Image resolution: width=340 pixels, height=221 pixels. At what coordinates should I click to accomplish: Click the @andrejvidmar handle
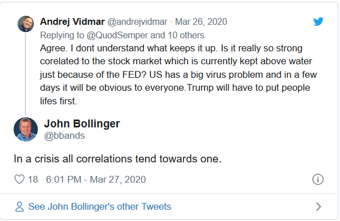(x=137, y=21)
